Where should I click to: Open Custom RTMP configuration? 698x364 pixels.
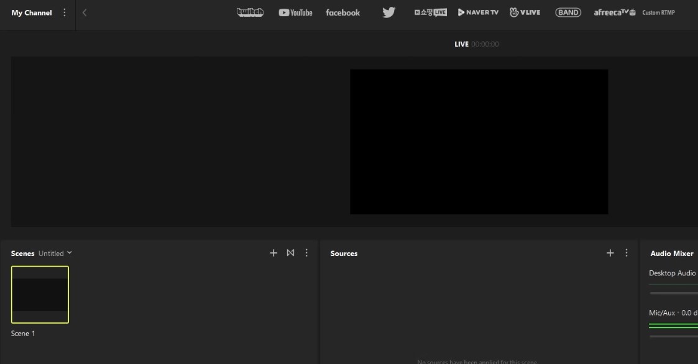pyautogui.click(x=659, y=12)
